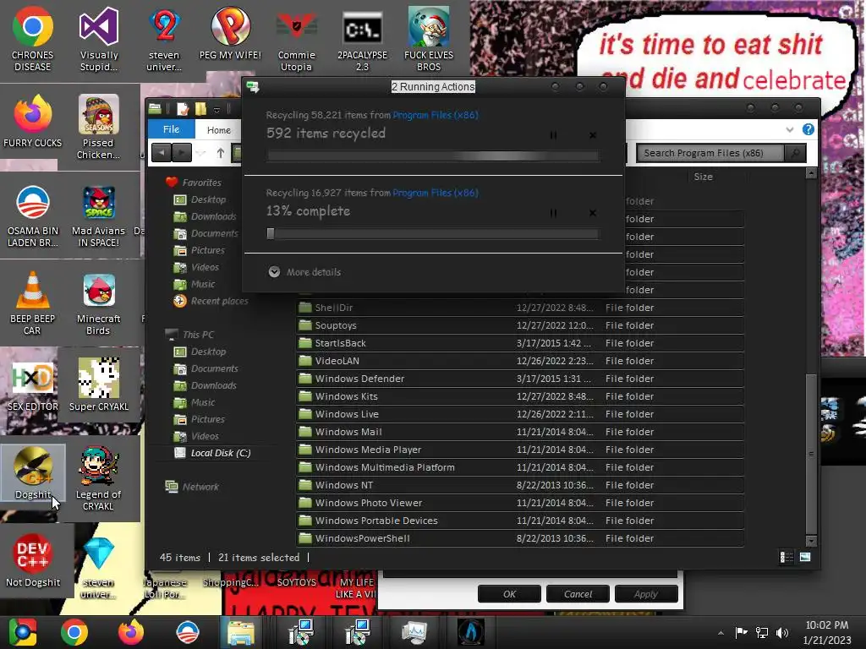
Task: Click OK in the background dialog
Action: pos(509,594)
